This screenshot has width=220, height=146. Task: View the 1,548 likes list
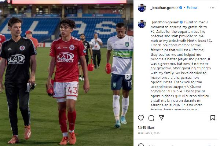(146, 127)
